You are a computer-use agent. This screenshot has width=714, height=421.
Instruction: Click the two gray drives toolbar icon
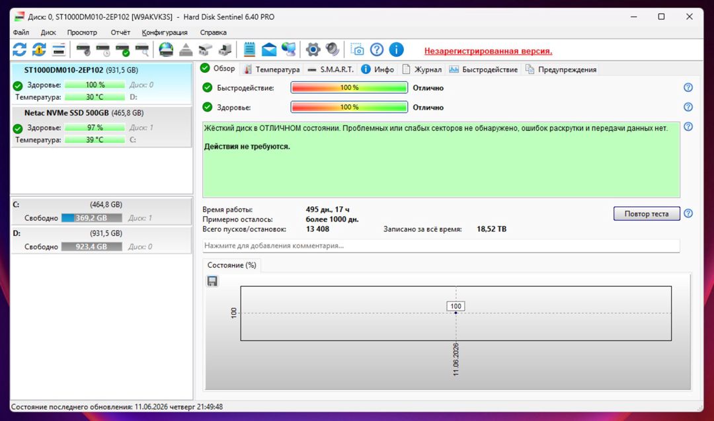tap(206, 50)
